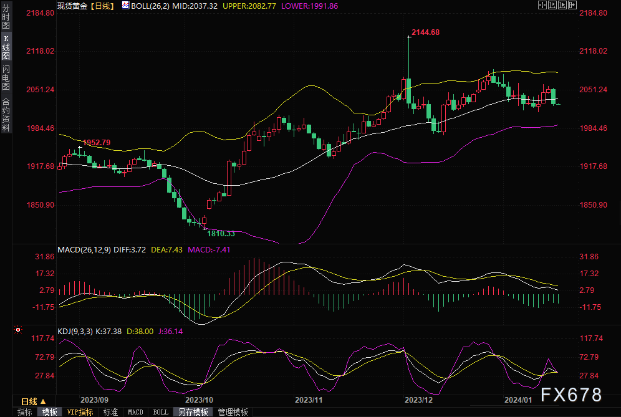Viewport: 621px width, 417px height.
Task: Select the 模板 bottom tab
Action: [49, 412]
